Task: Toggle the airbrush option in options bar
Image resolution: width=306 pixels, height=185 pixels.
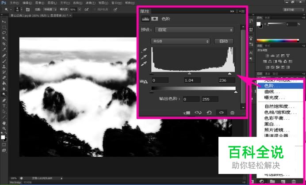Action: point(87,9)
